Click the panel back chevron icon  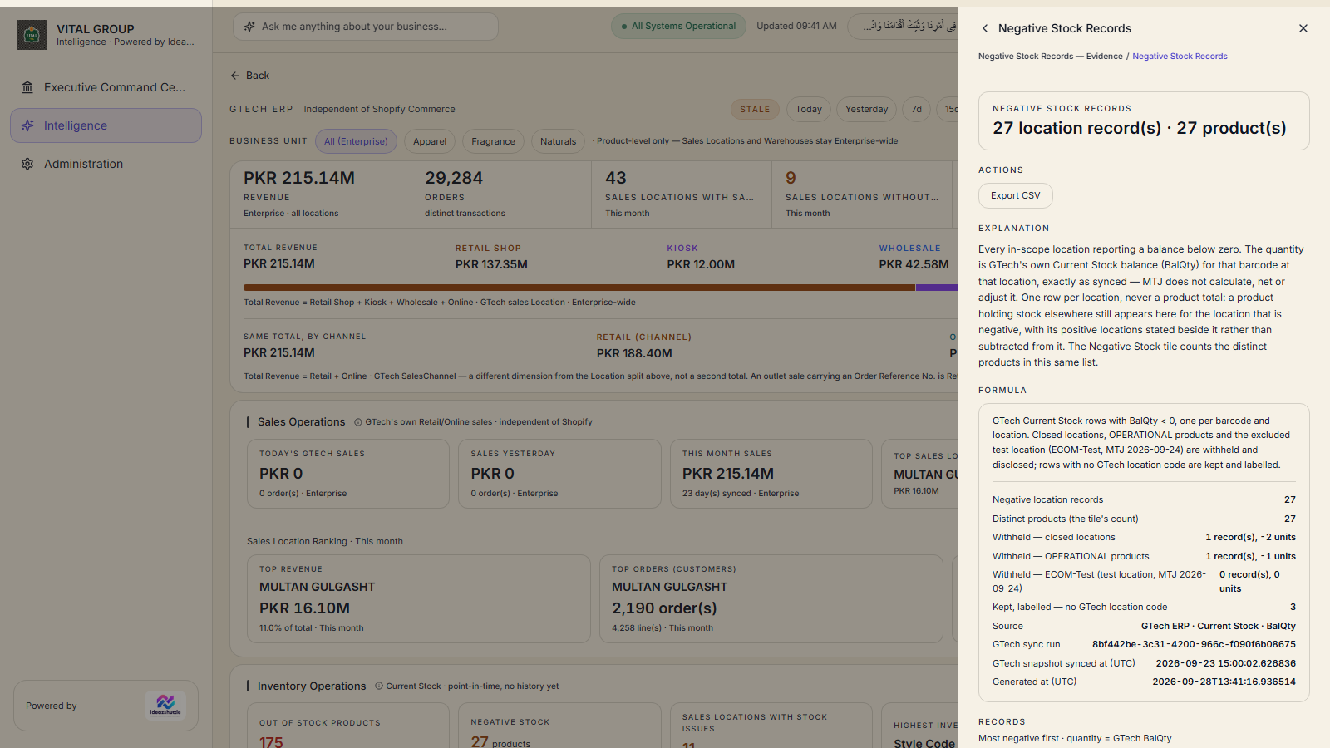pyautogui.click(x=985, y=28)
